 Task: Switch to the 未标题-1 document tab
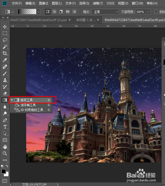[86, 20]
